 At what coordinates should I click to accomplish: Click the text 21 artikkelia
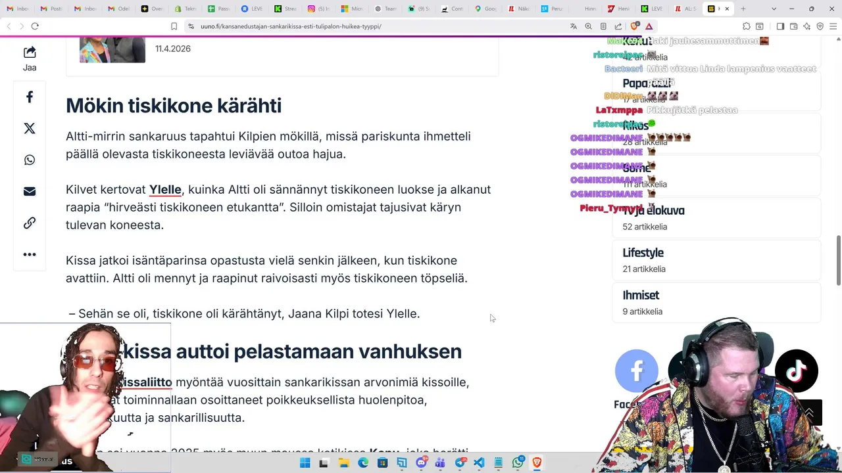click(644, 269)
